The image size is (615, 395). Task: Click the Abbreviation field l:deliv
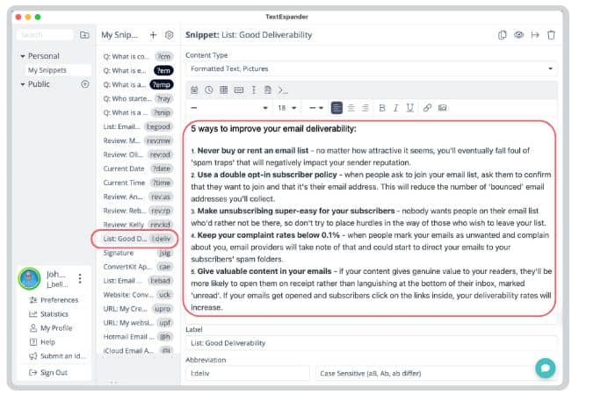(248, 373)
